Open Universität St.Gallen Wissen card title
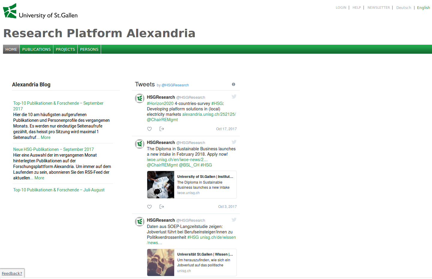The width and height of the screenshot is (432, 279). (x=205, y=254)
